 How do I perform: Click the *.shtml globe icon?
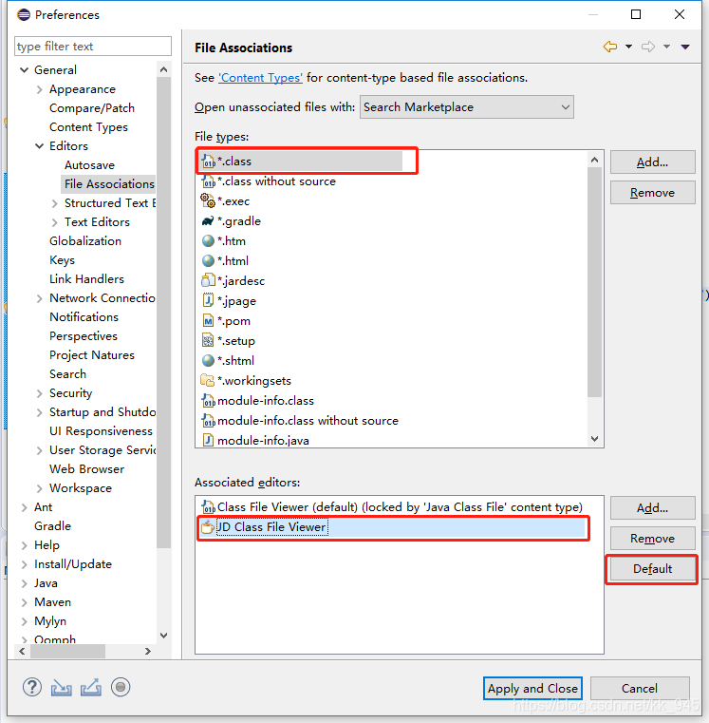[x=208, y=360]
